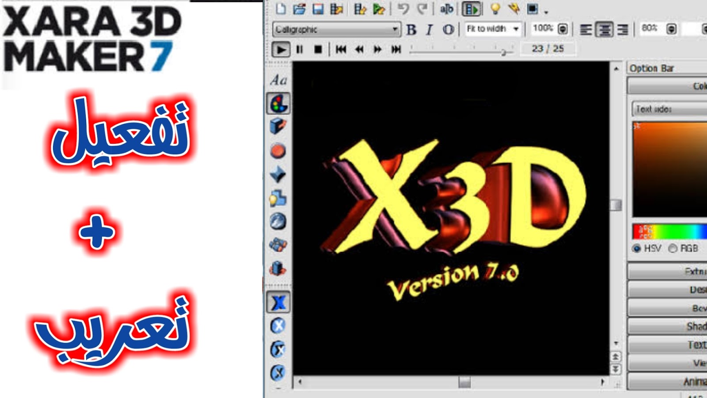Click the horizontal scrollbar right arrow

coord(603,382)
